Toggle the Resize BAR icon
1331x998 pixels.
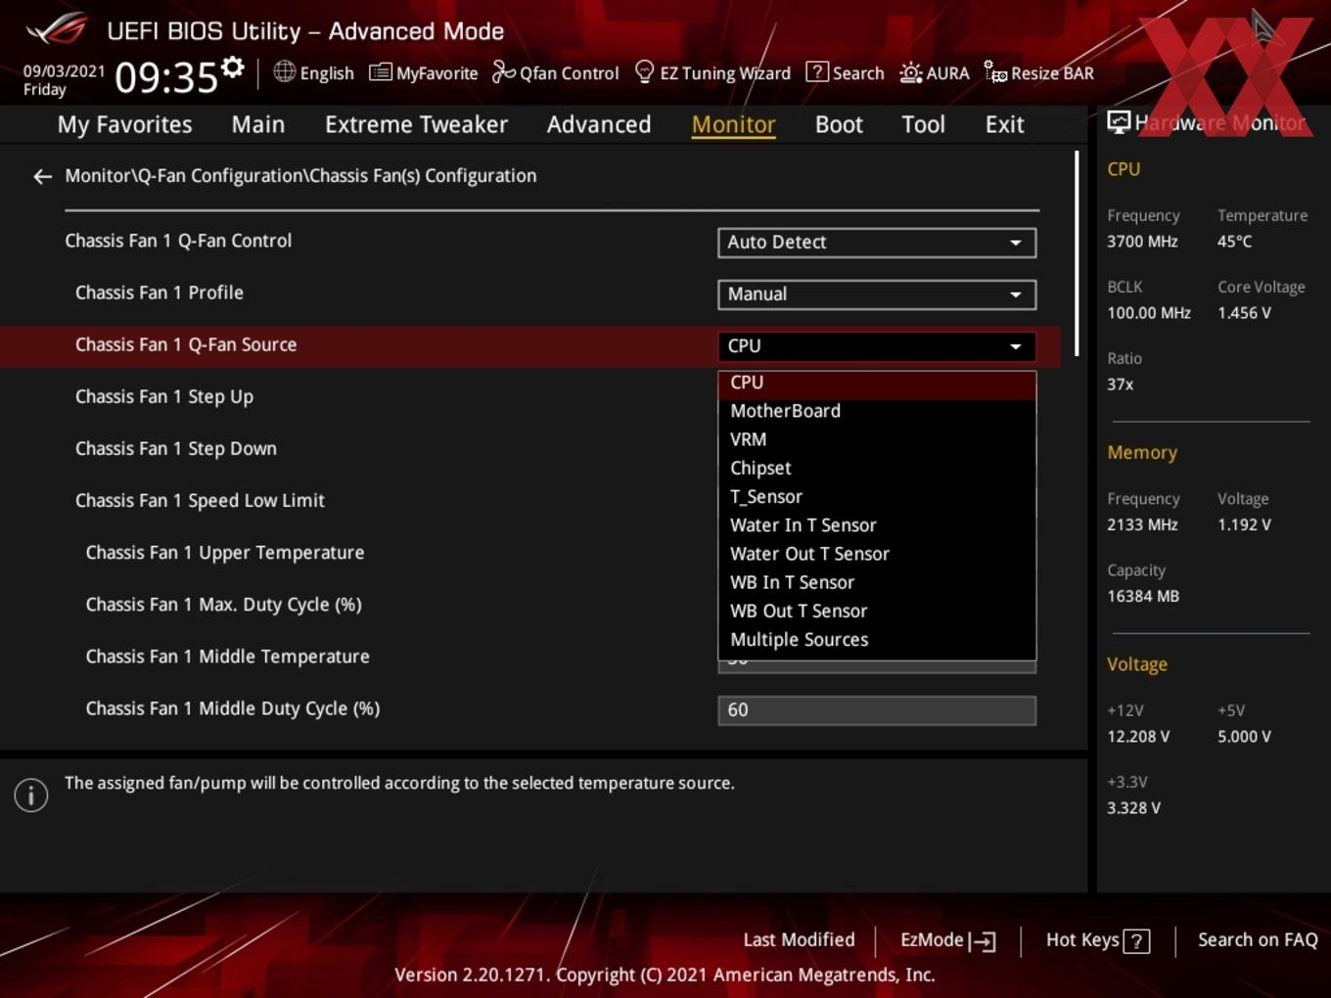[x=995, y=72]
